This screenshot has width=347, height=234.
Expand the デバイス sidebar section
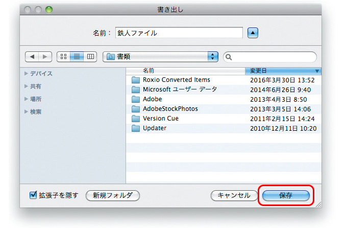point(27,74)
